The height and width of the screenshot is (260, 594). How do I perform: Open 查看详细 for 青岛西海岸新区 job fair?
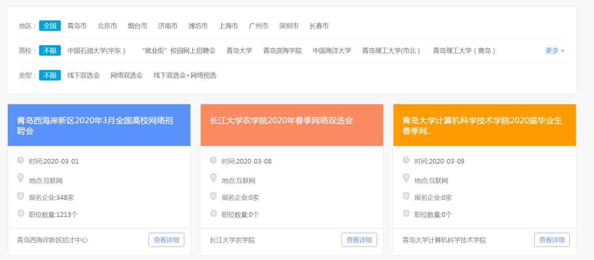coord(166,240)
